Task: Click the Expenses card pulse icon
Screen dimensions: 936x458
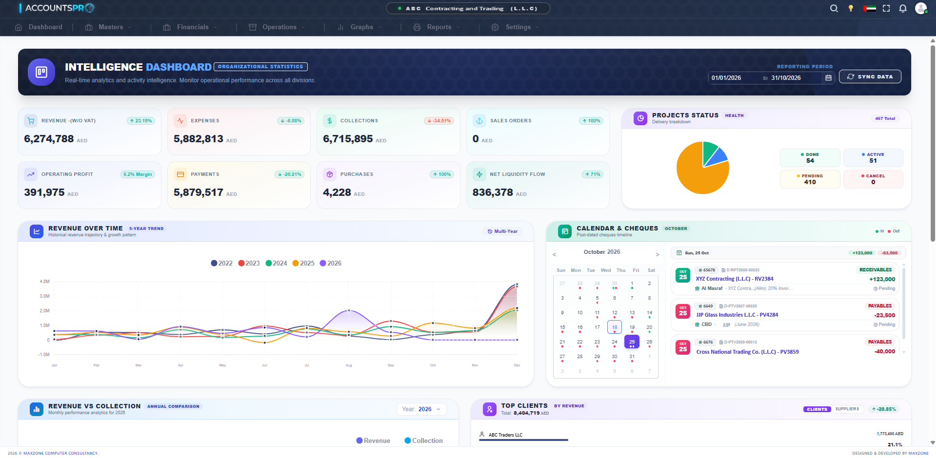Action: [x=180, y=121]
